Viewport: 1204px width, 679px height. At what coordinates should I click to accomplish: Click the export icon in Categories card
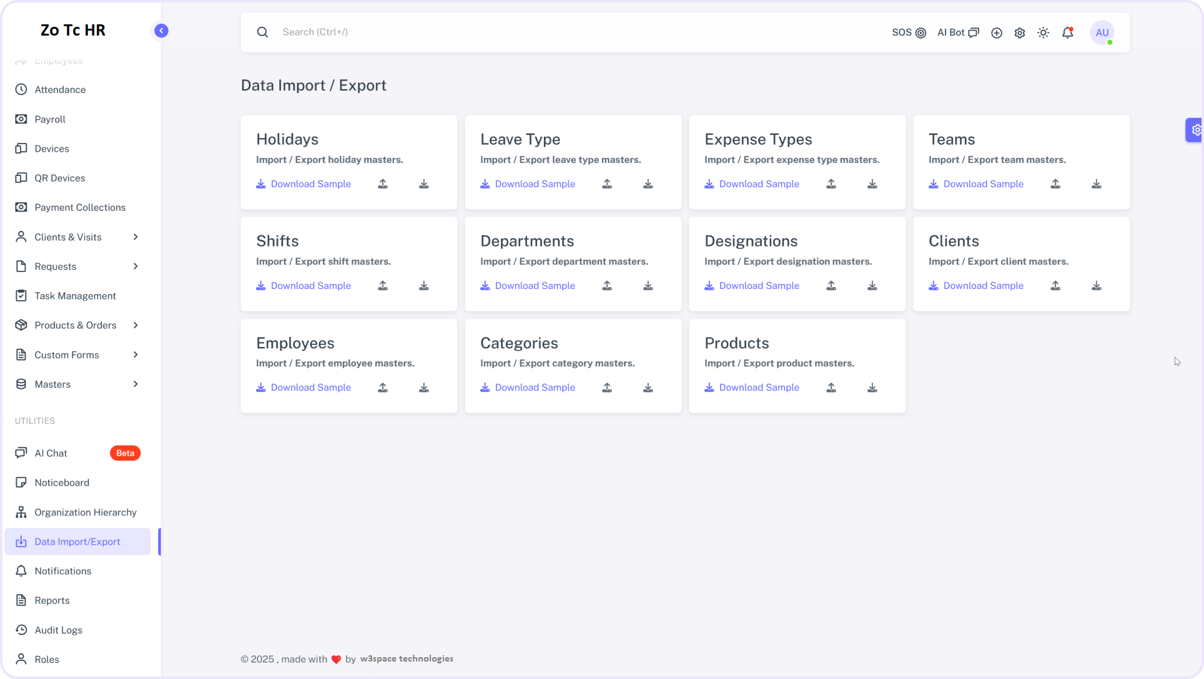click(x=648, y=388)
